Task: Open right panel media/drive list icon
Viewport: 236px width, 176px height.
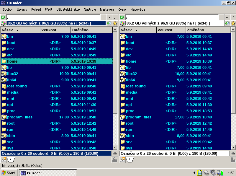Action: tap(122, 23)
